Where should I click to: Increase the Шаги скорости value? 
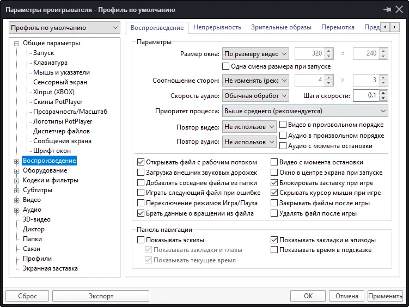(x=383, y=93)
